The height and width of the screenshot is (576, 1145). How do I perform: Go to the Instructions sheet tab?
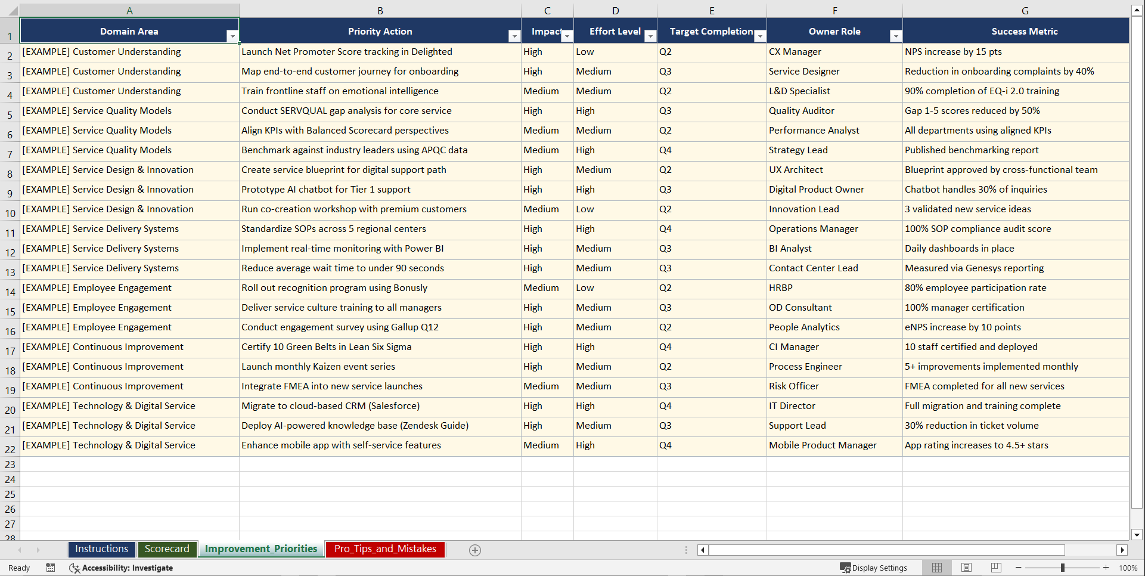(101, 549)
